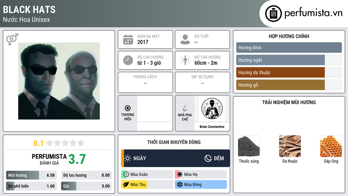Screen dimensions: 348x196
Task: Select the Thuốc súng note image
Action: (249, 146)
